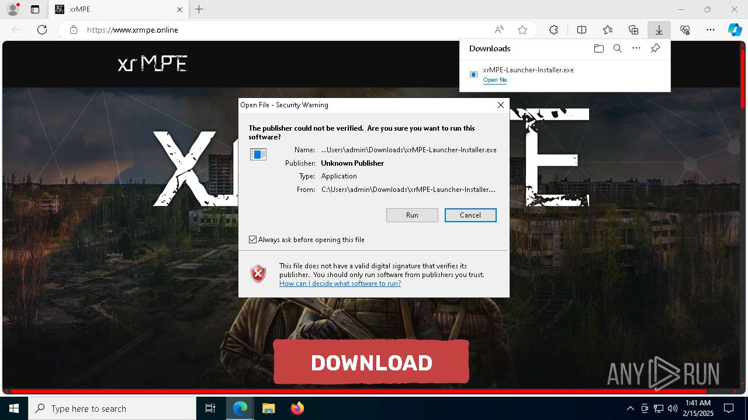Image resolution: width=748 pixels, height=420 pixels.
Task: Click the Read aloud icon
Action: (x=499, y=30)
